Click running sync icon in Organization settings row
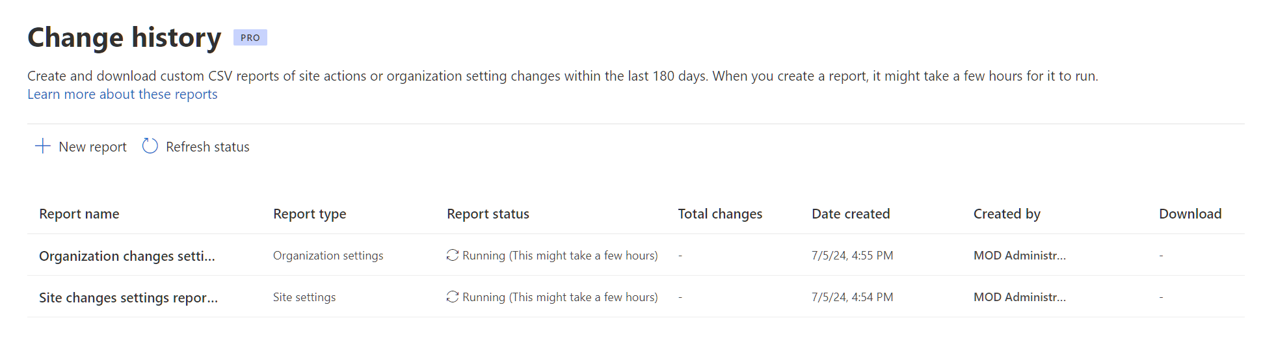1276x359 pixels. coord(453,256)
